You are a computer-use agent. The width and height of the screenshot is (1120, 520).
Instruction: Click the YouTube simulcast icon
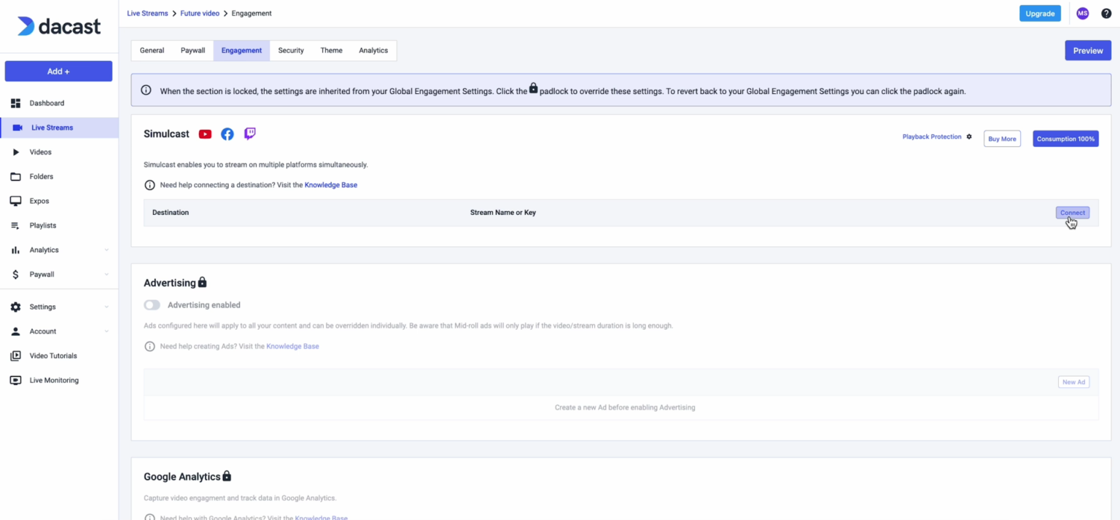pyautogui.click(x=205, y=133)
